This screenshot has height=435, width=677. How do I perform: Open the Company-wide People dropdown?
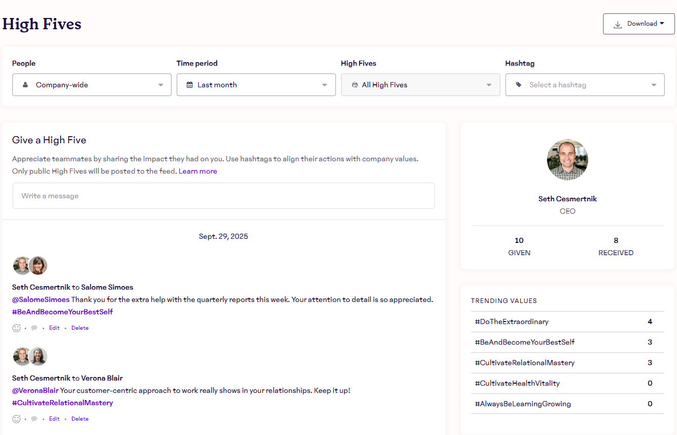coord(91,85)
